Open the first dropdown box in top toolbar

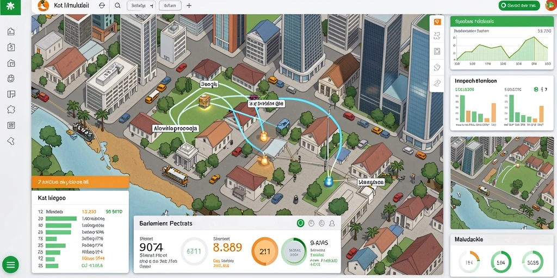(x=141, y=5)
